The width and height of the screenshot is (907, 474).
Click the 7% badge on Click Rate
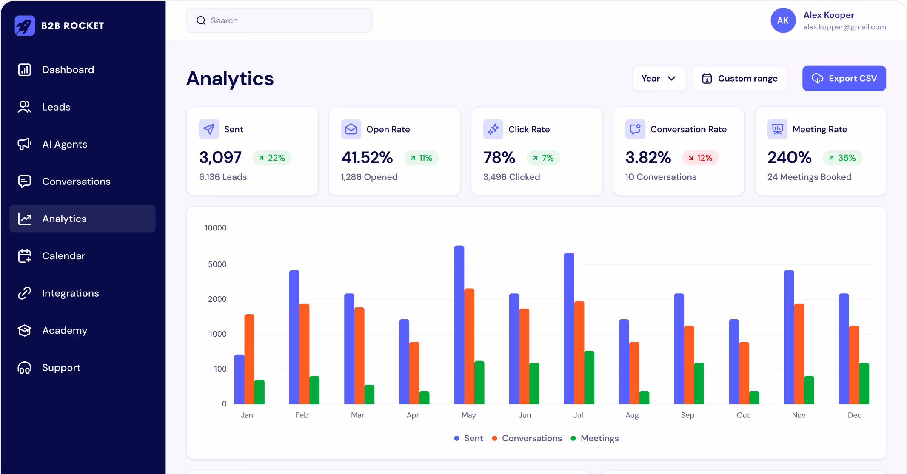pos(543,158)
